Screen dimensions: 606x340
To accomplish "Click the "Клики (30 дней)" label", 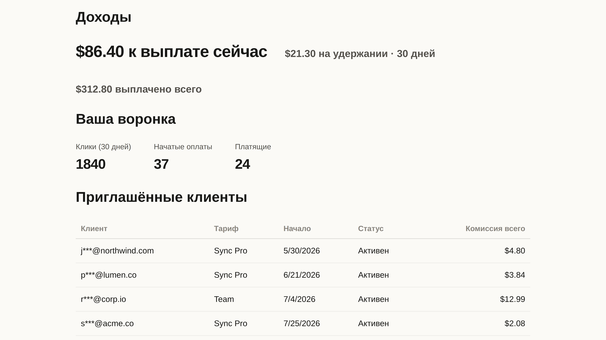I will 103,147.
